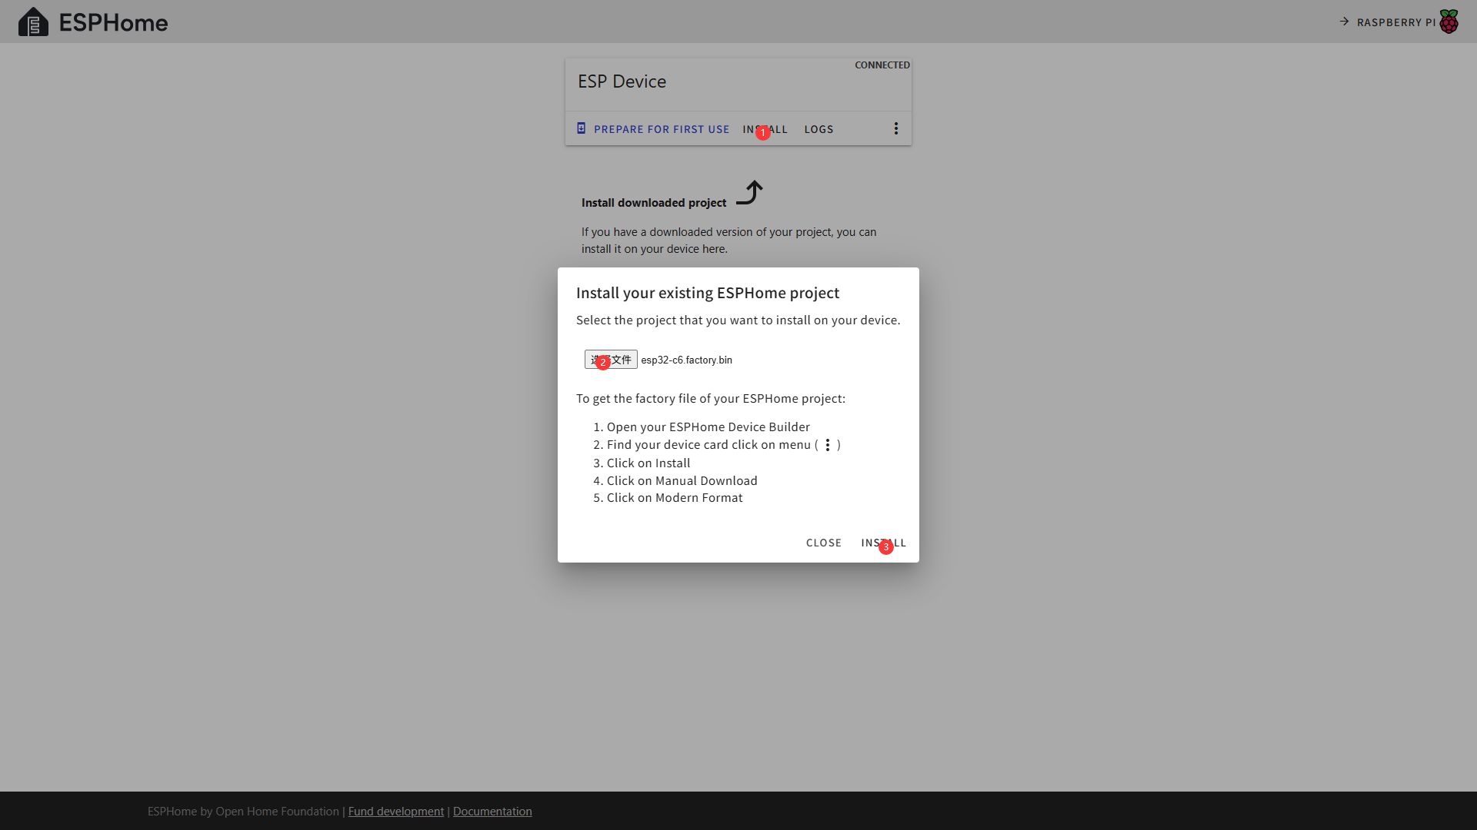
Task: Click the ESPHome title text
Action: [x=113, y=22]
